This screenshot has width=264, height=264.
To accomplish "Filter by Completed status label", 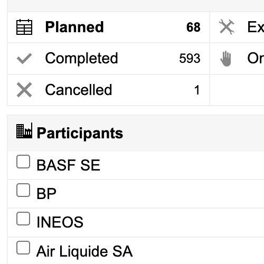I will (81, 59).
